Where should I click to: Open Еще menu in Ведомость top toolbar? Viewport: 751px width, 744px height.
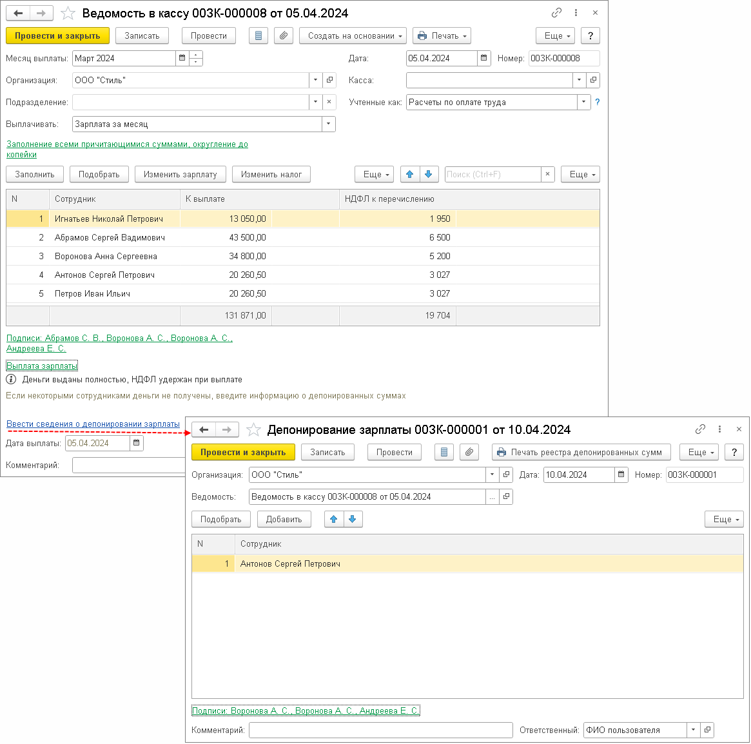[x=556, y=35]
